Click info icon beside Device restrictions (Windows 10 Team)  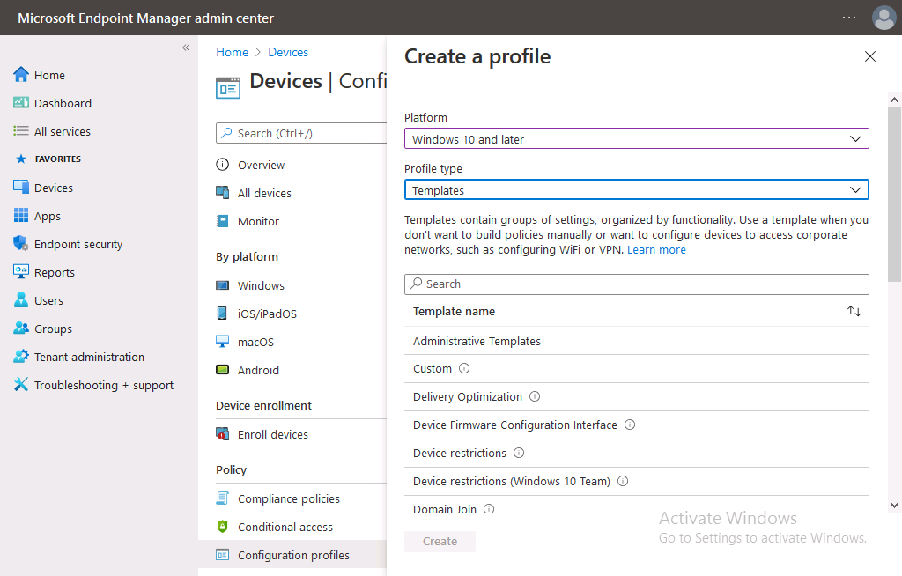tap(623, 481)
